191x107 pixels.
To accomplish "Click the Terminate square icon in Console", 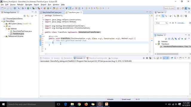I will pyautogui.click(x=144, y=58).
